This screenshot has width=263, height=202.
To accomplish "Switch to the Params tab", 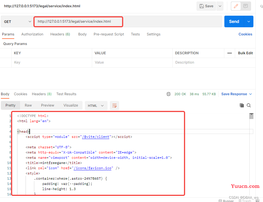I will (8, 34).
